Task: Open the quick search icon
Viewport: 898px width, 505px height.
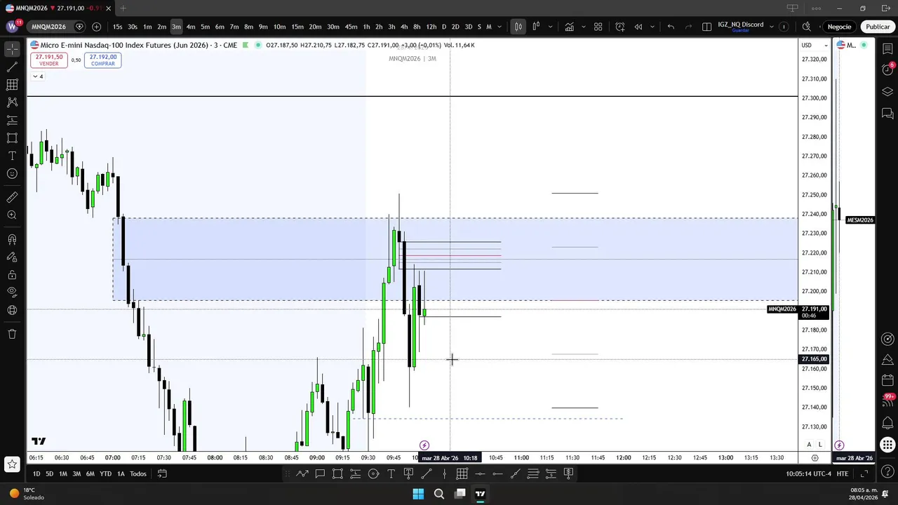Action: click(806, 27)
